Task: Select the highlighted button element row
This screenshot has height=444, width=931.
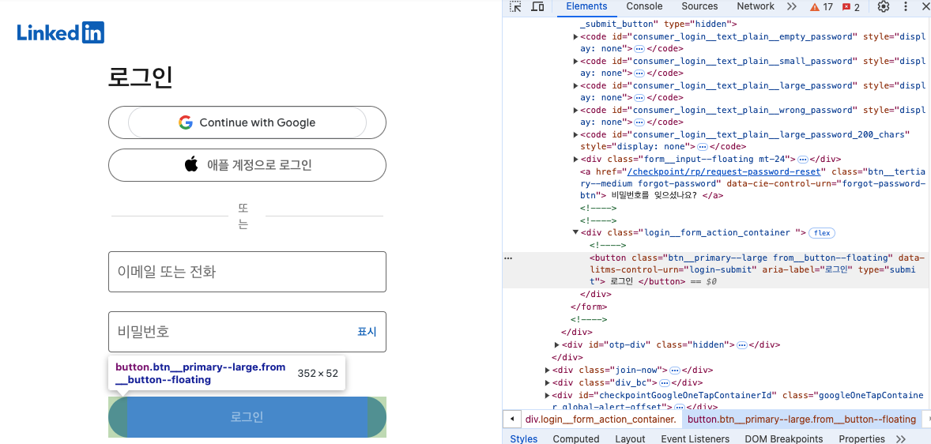Action: click(717, 269)
